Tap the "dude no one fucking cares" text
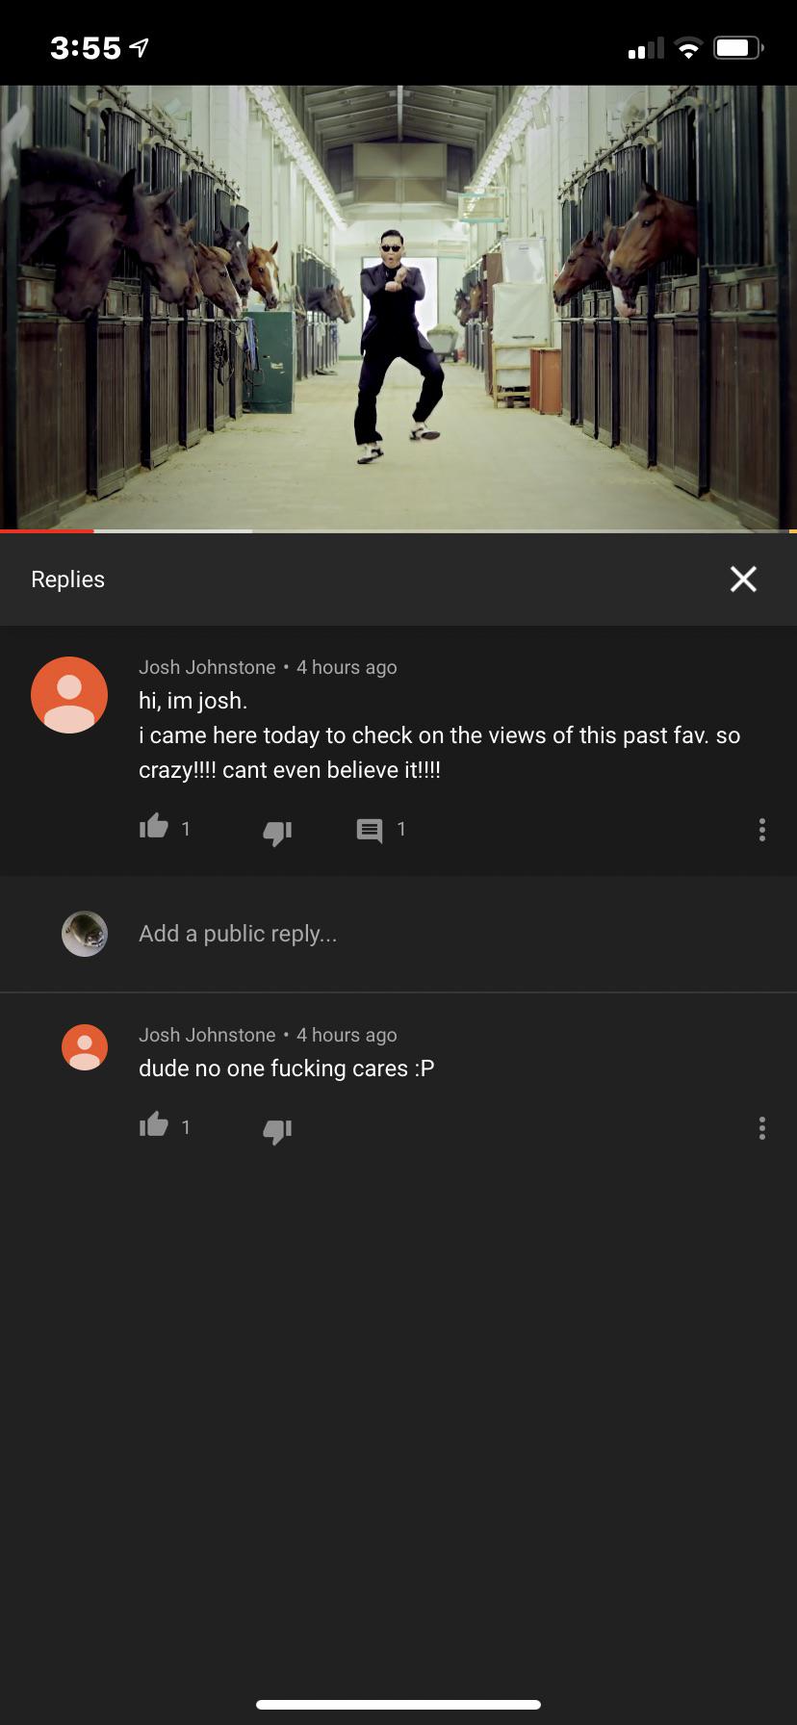Image resolution: width=797 pixels, height=1725 pixels. [287, 1068]
